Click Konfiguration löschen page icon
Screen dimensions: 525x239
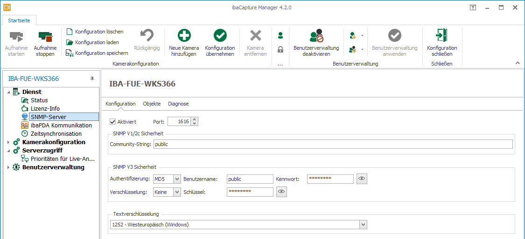coord(70,32)
